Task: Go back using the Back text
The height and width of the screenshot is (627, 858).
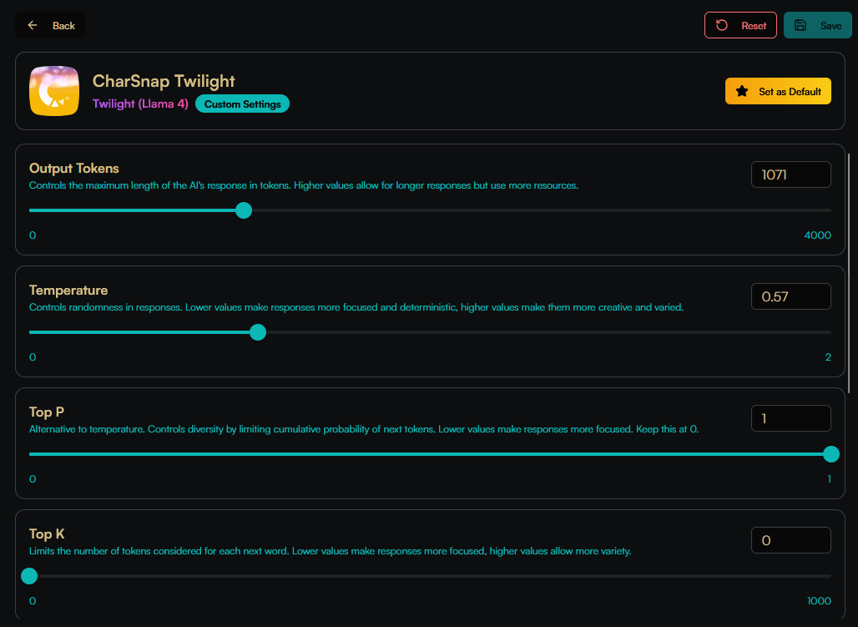Action: (x=63, y=25)
